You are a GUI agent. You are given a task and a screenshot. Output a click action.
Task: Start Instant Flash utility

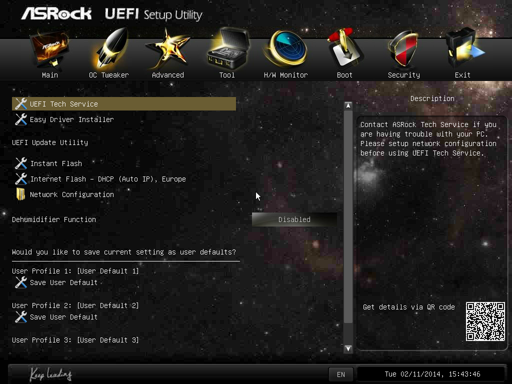pos(56,163)
